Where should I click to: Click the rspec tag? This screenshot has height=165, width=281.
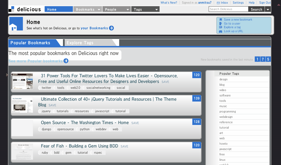[98, 153]
